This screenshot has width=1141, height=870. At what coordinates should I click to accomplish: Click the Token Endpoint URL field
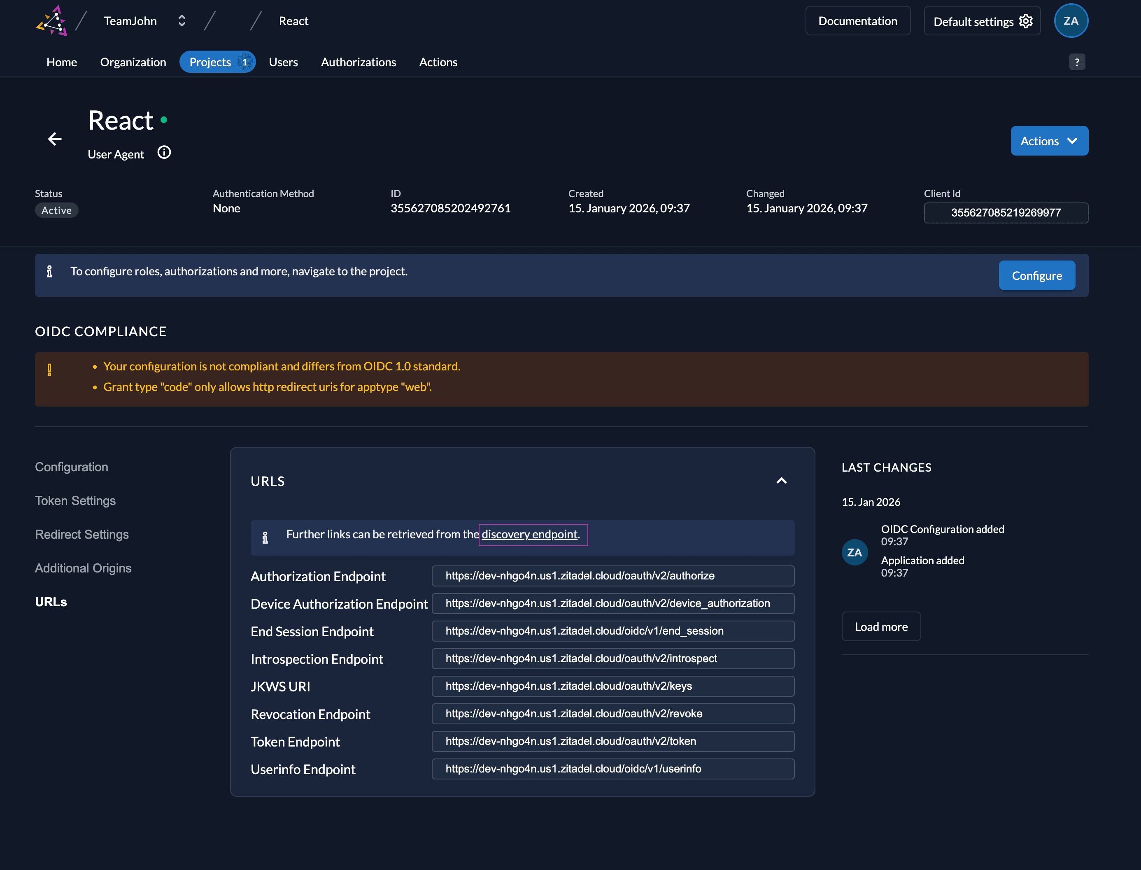[x=613, y=741]
